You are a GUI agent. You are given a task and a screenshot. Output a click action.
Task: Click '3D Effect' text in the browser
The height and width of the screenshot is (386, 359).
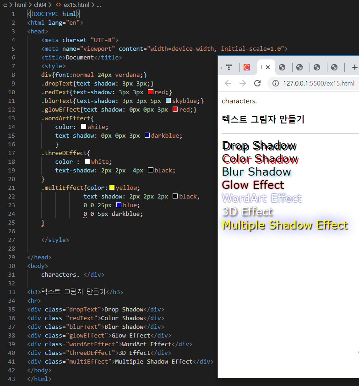[x=247, y=211]
